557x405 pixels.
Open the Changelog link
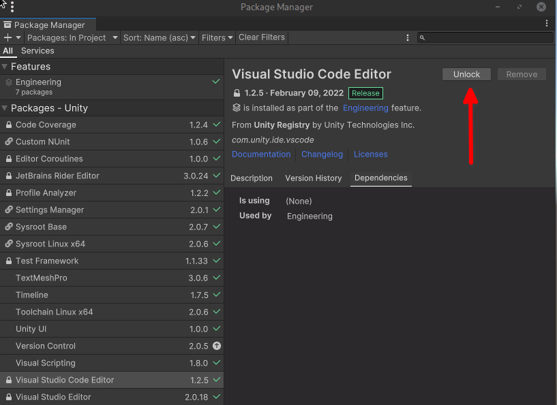click(x=322, y=154)
